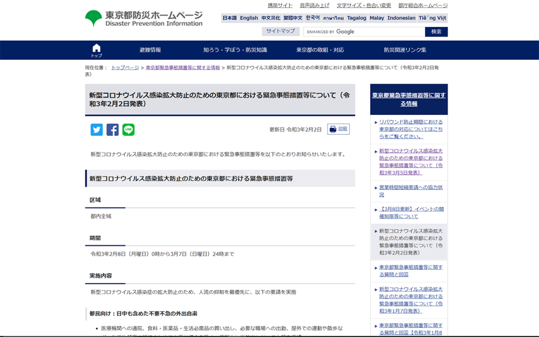Share page via Twitter icon
Screen dimensions: 539x337
point(97,130)
